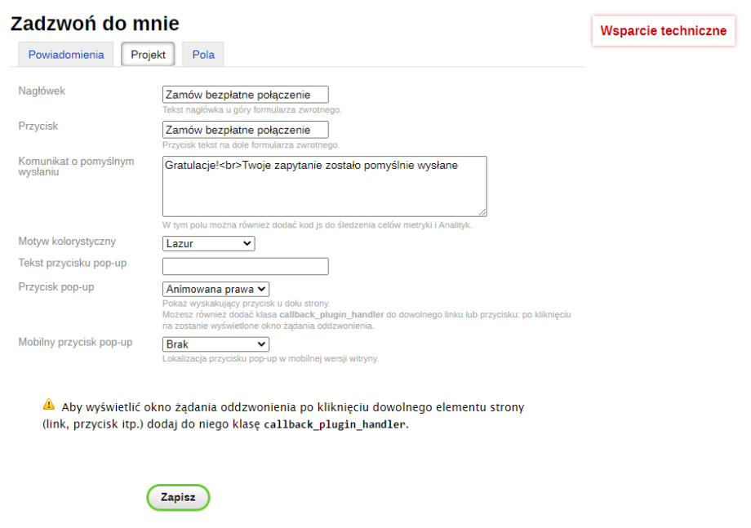Click the empty Tekst przycisku pop-up field

pyautogui.click(x=245, y=267)
